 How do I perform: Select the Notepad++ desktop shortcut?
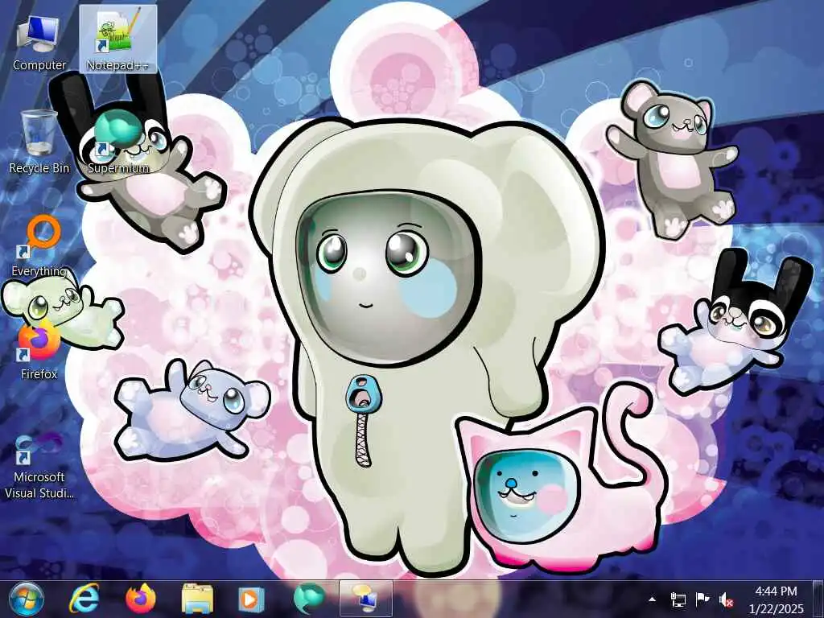click(x=117, y=39)
